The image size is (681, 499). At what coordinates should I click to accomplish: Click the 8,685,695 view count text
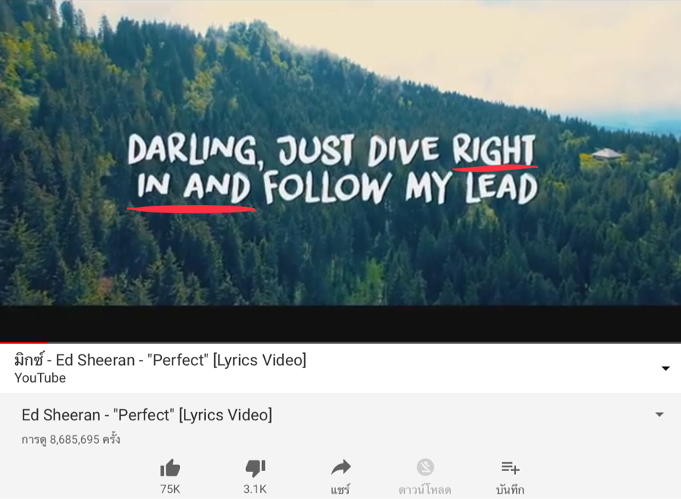[x=75, y=439]
